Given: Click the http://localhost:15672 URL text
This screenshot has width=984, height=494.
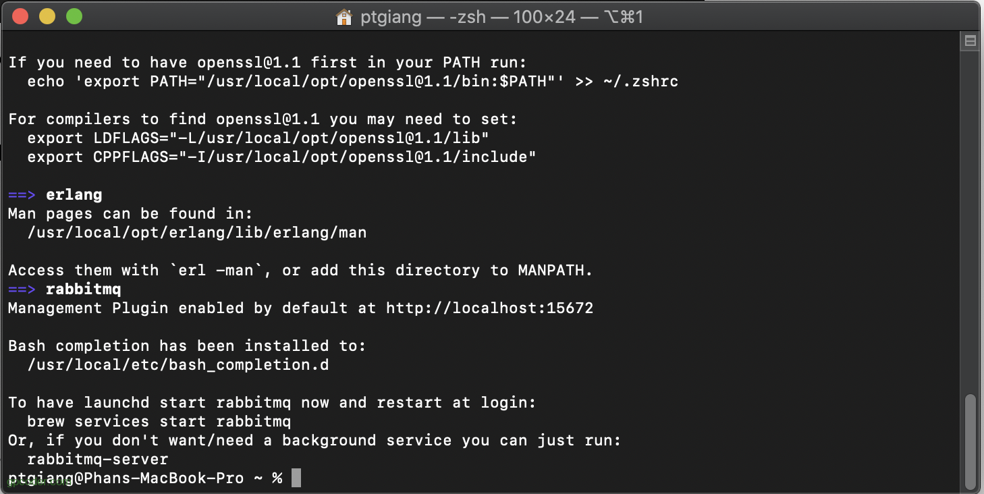Looking at the screenshot, I should tap(490, 308).
